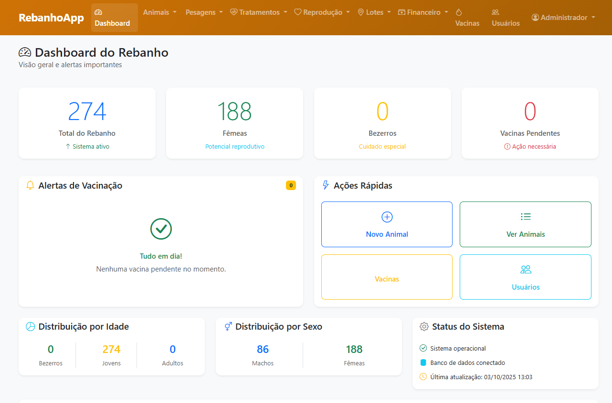Click the lightning bolt icon beside Ações Rápidas

pyautogui.click(x=325, y=185)
